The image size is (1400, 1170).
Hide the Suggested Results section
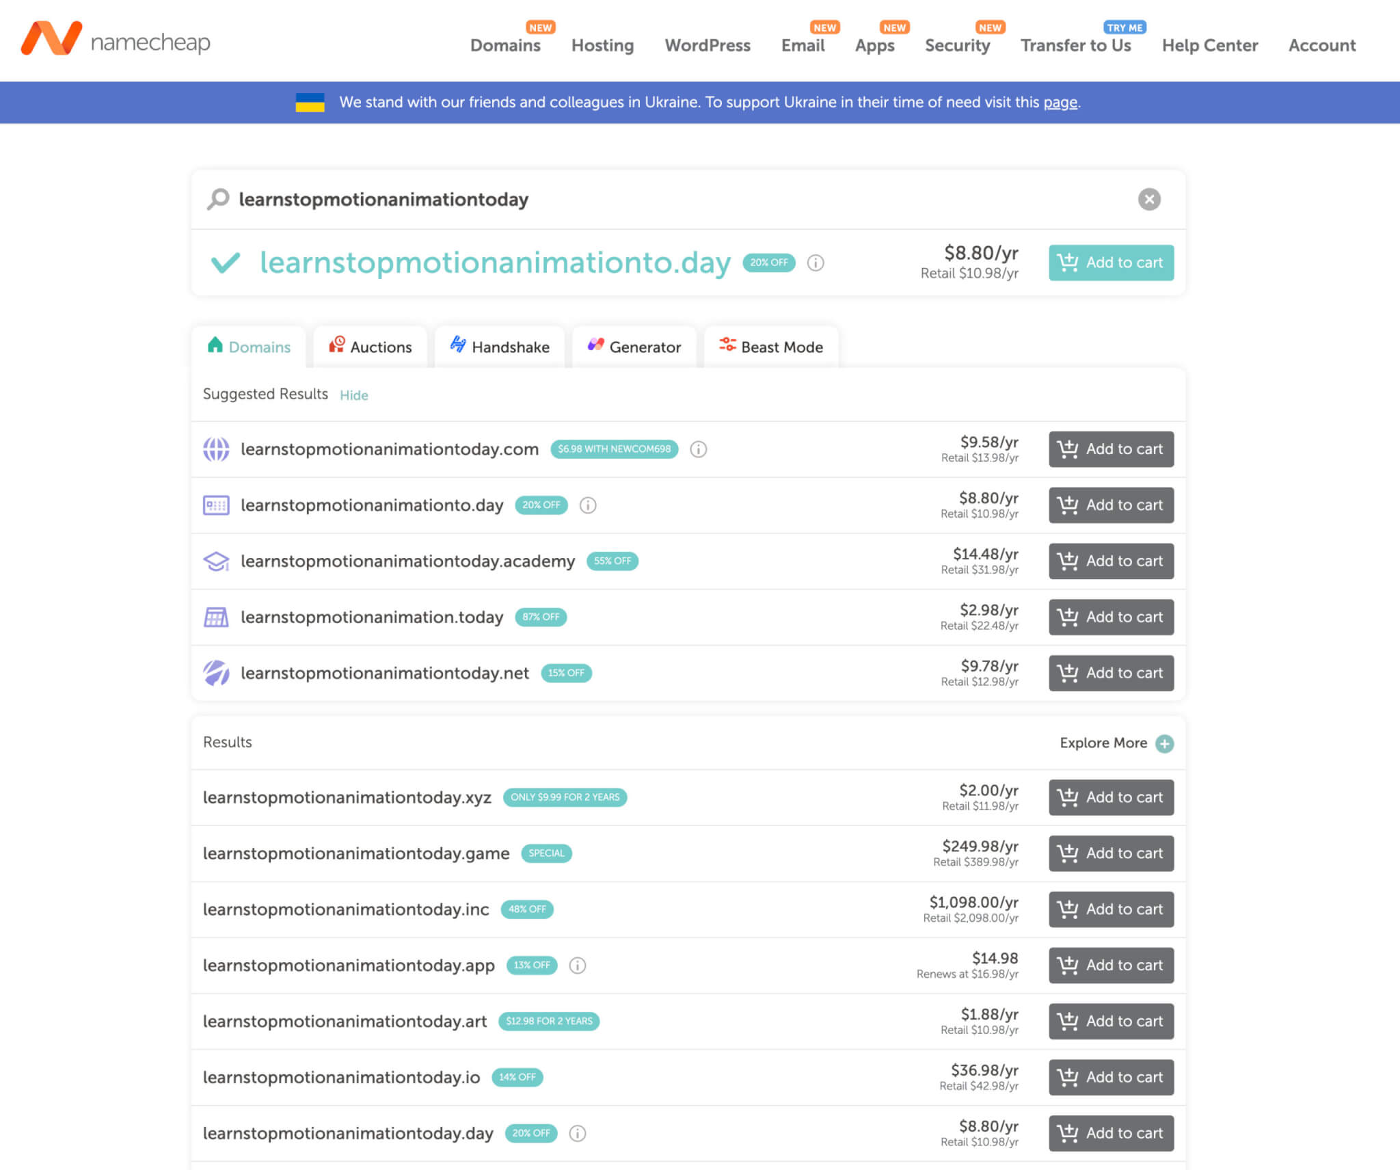(353, 395)
